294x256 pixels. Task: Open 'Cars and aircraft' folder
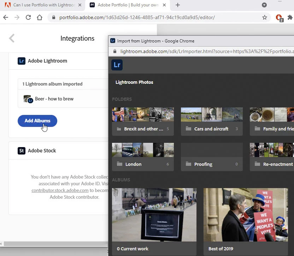212,121
